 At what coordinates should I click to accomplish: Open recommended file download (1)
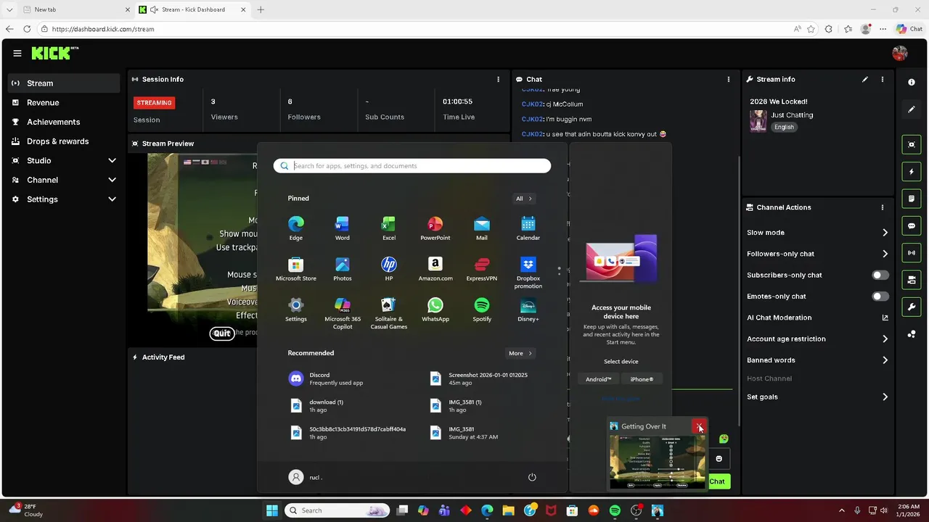coord(351,405)
